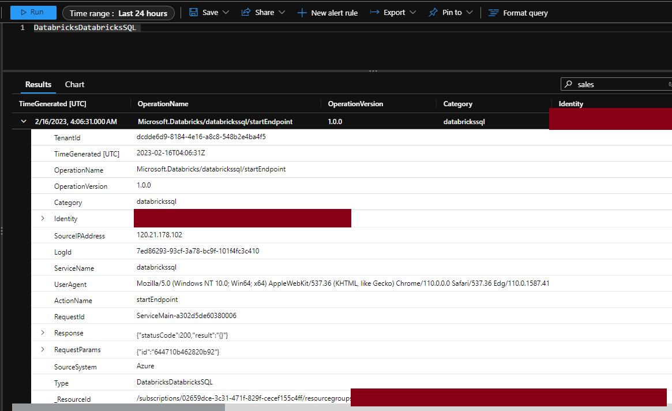Select SourceIPAddress value 120.21.178.102
Screen dimensions: 672x411
point(159,235)
